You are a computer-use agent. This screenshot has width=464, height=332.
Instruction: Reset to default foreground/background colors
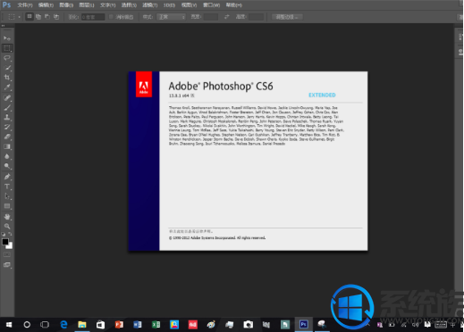[4, 234]
